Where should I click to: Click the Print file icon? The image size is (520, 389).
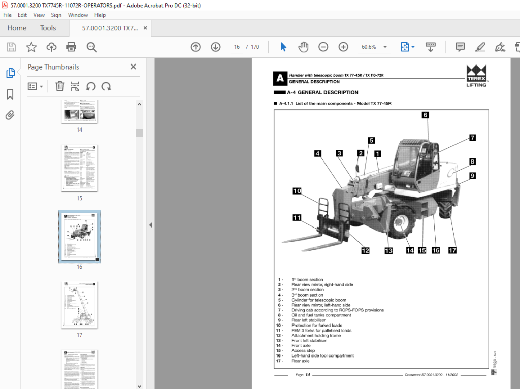[71, 47]
